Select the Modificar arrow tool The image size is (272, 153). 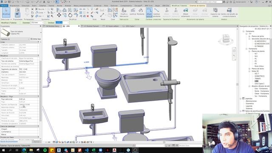click(x=6, y=12)
